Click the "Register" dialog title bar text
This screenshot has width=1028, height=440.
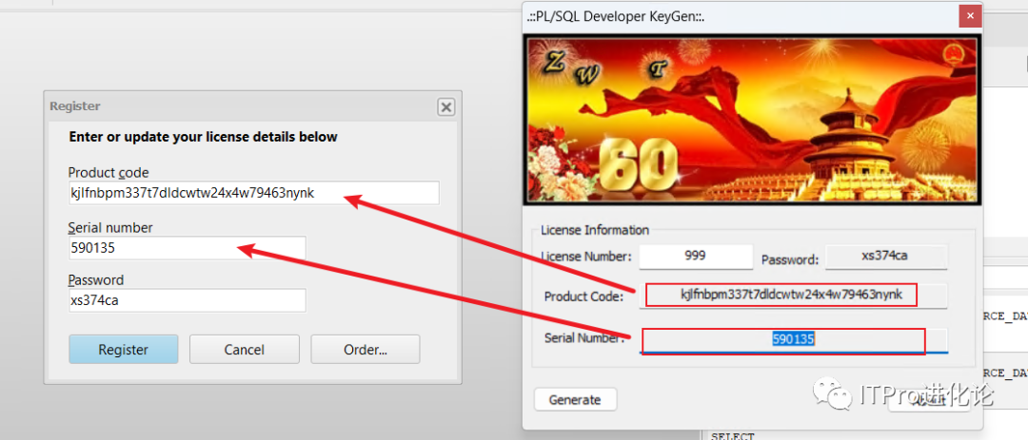coord(75,106)
